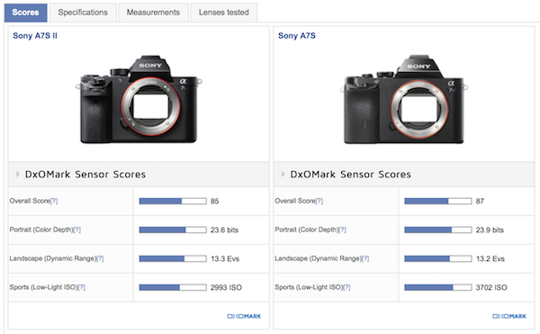The height and width of the screenshot is (334, 540).
Task: Click the DxOMark logo under Sony A7S scores
Action: 509,316
